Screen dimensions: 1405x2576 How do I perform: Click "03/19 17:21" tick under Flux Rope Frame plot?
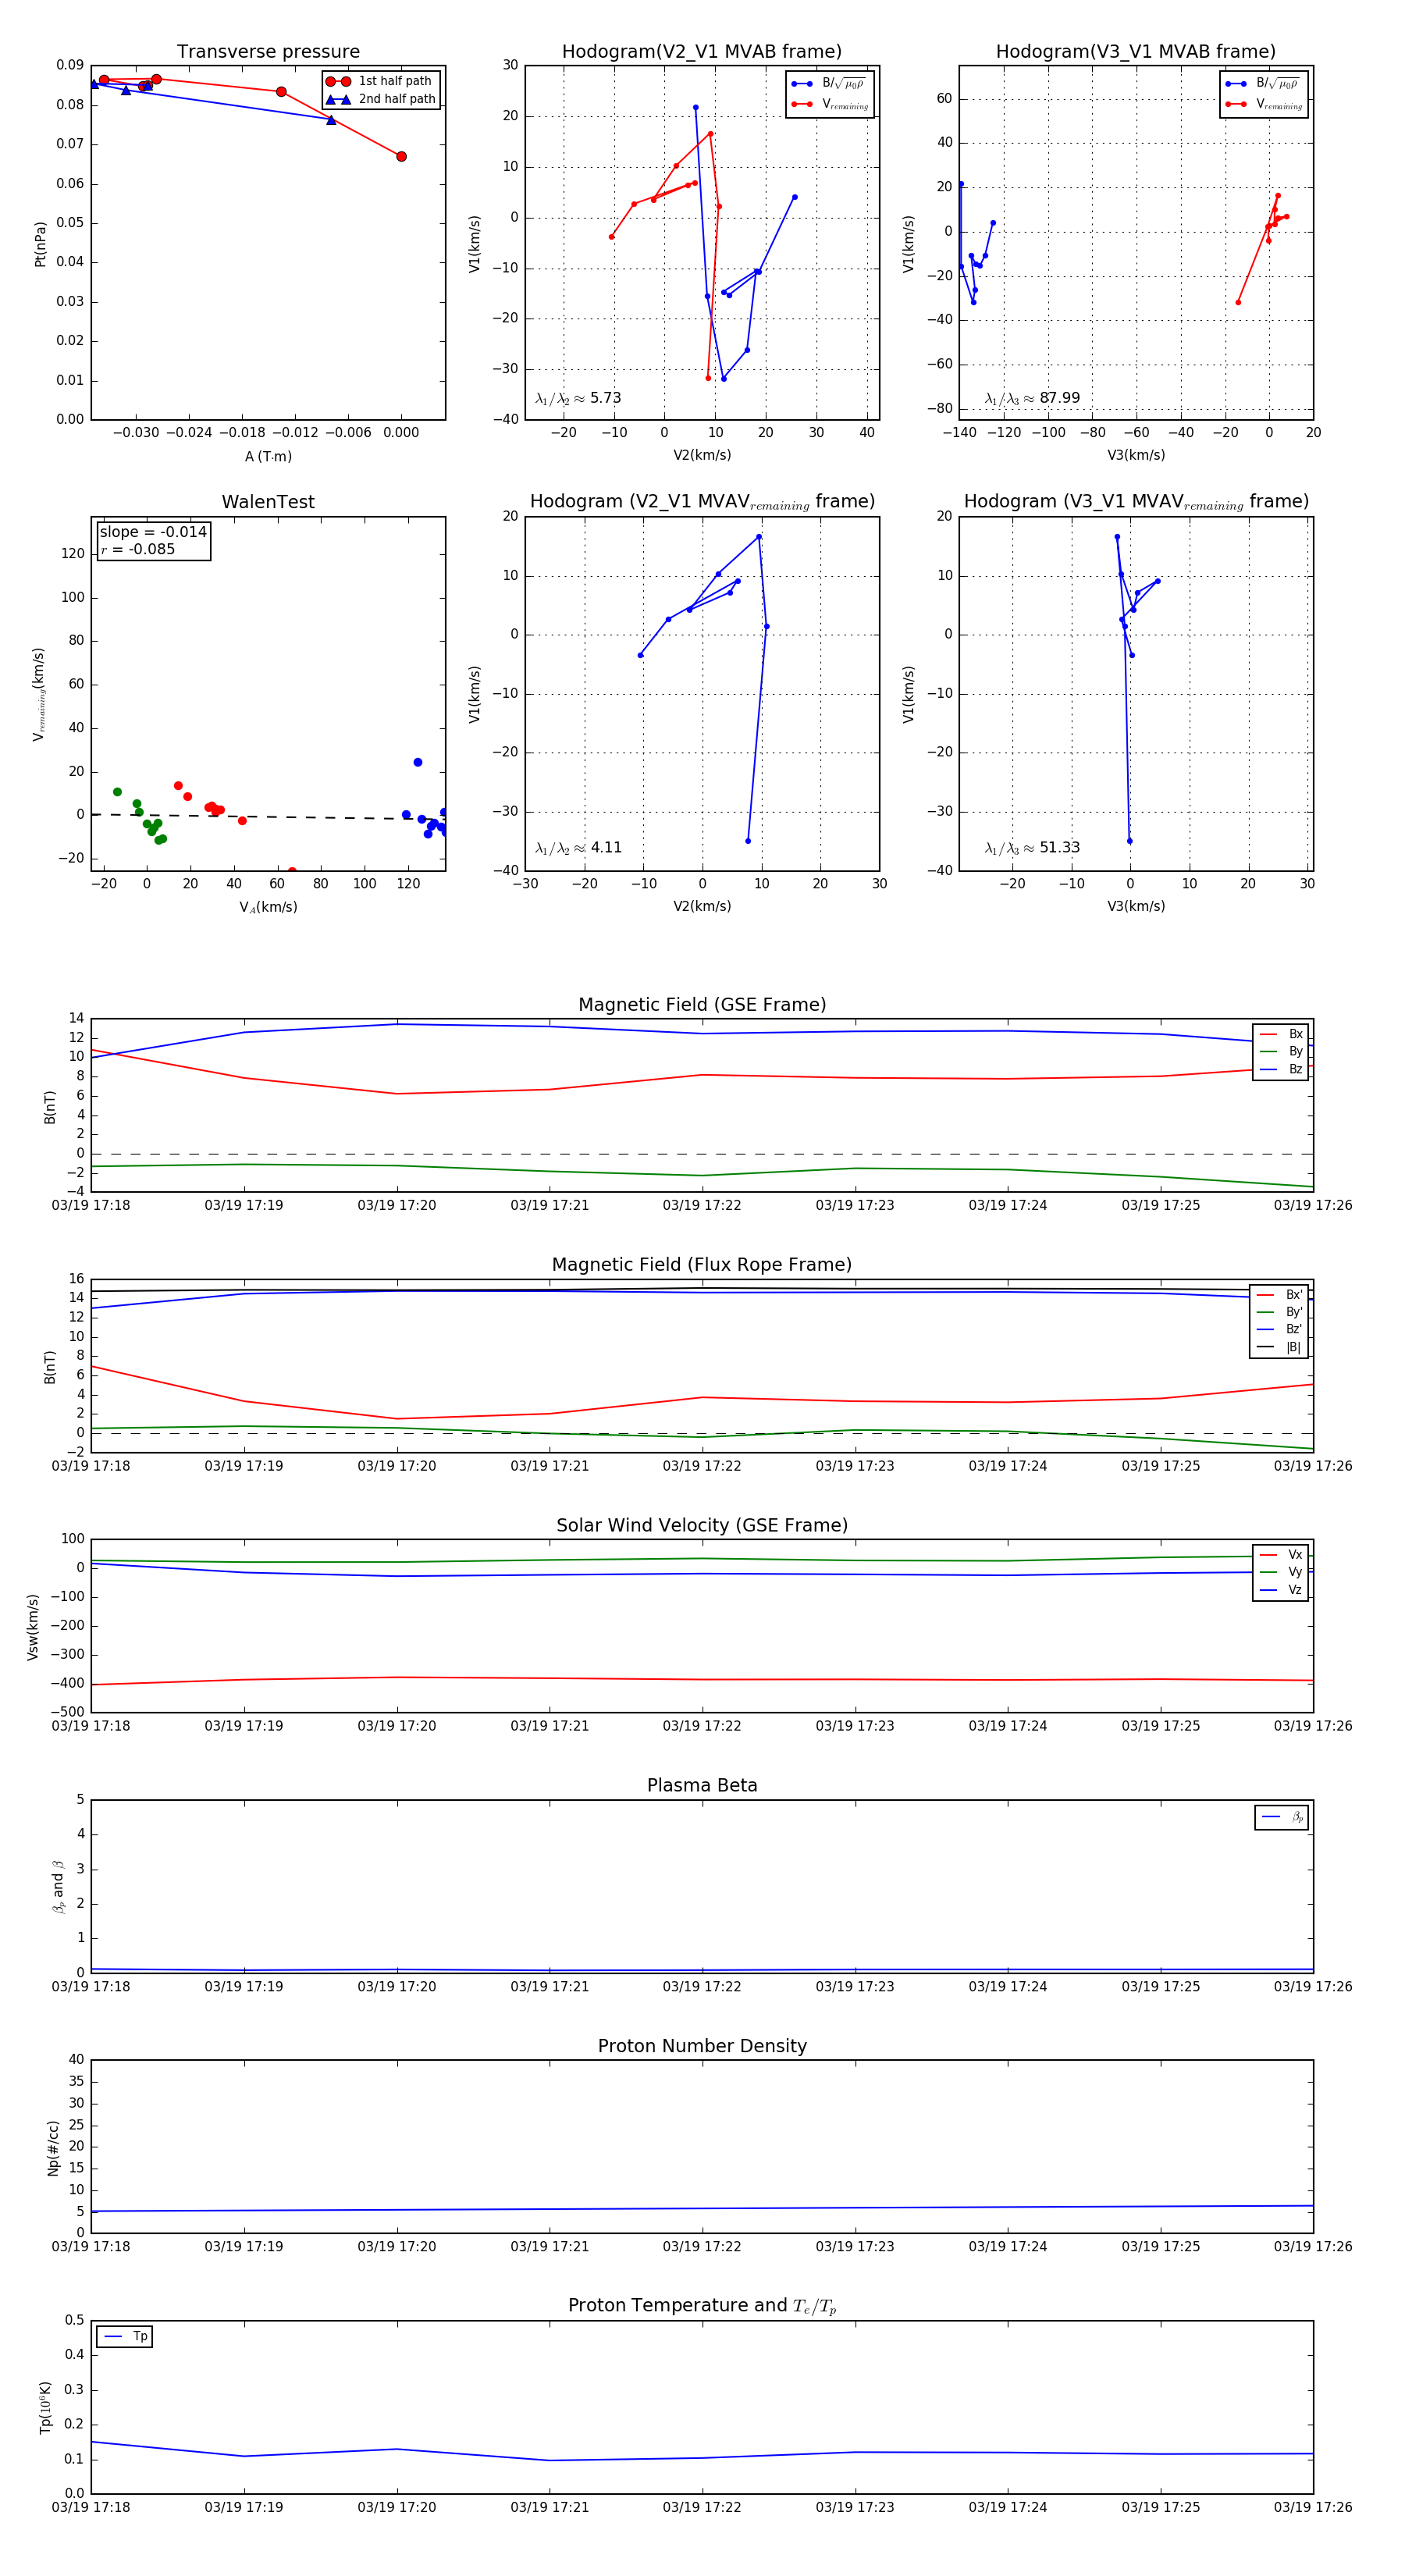pos(550,1467)
